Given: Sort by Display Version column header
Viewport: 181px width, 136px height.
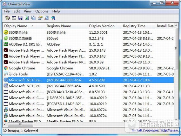Looking at the screenshot, I should (104, 26).
